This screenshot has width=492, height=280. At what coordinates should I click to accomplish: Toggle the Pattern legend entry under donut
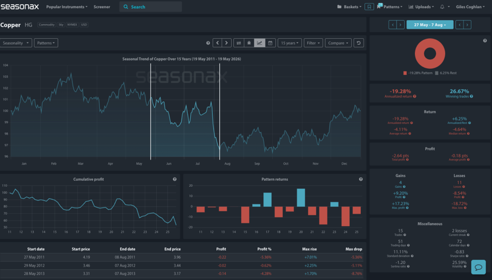coord(417,73)
